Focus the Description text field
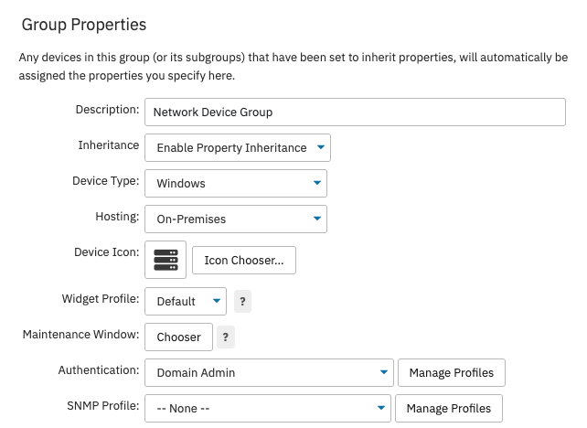 (x=356, y=112)
